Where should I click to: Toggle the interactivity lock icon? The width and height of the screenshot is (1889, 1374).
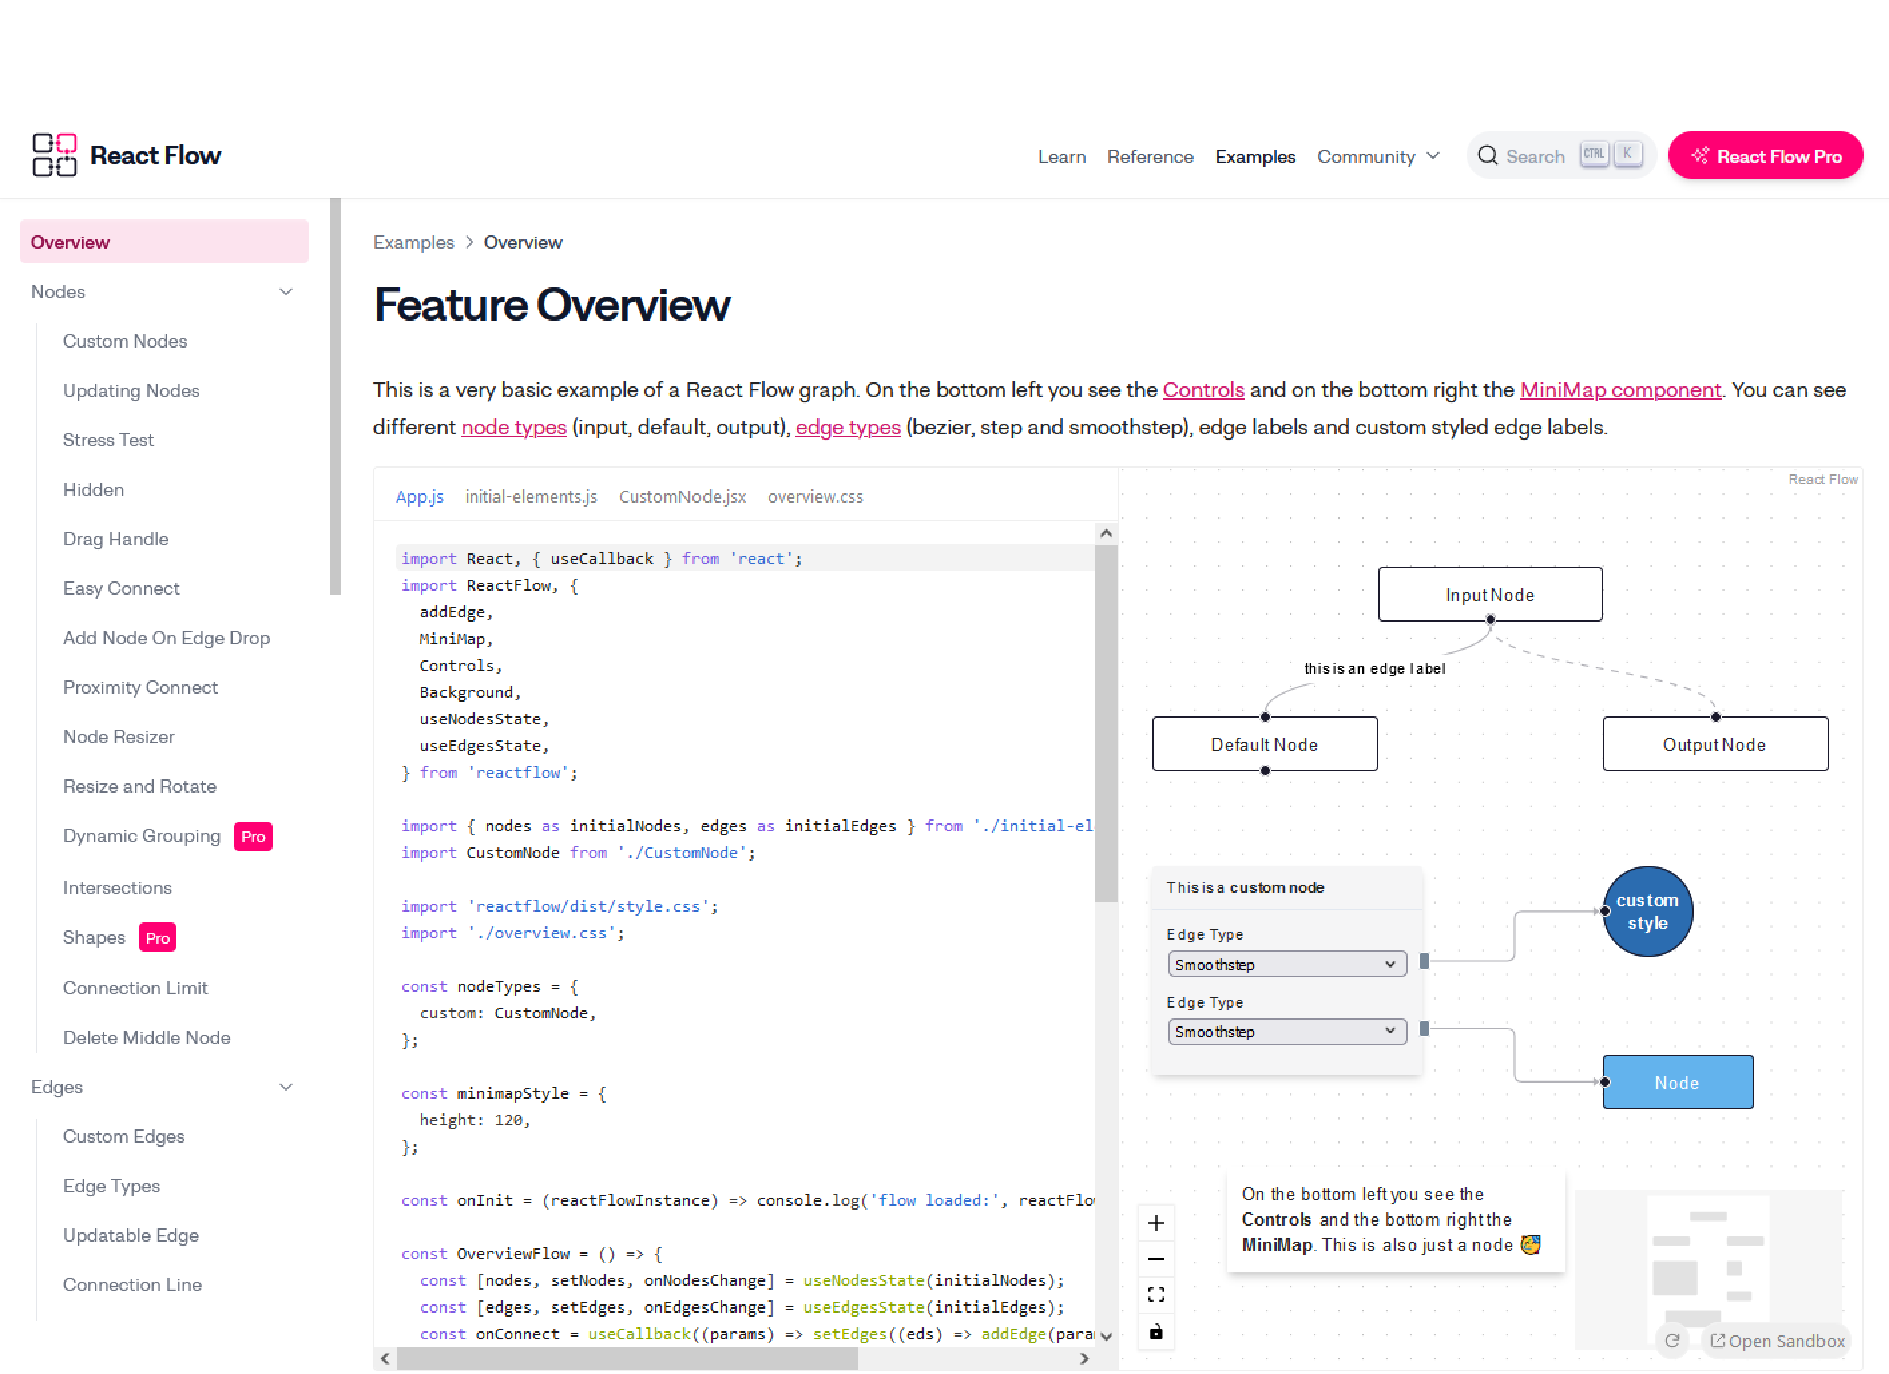[1156, 1331]
